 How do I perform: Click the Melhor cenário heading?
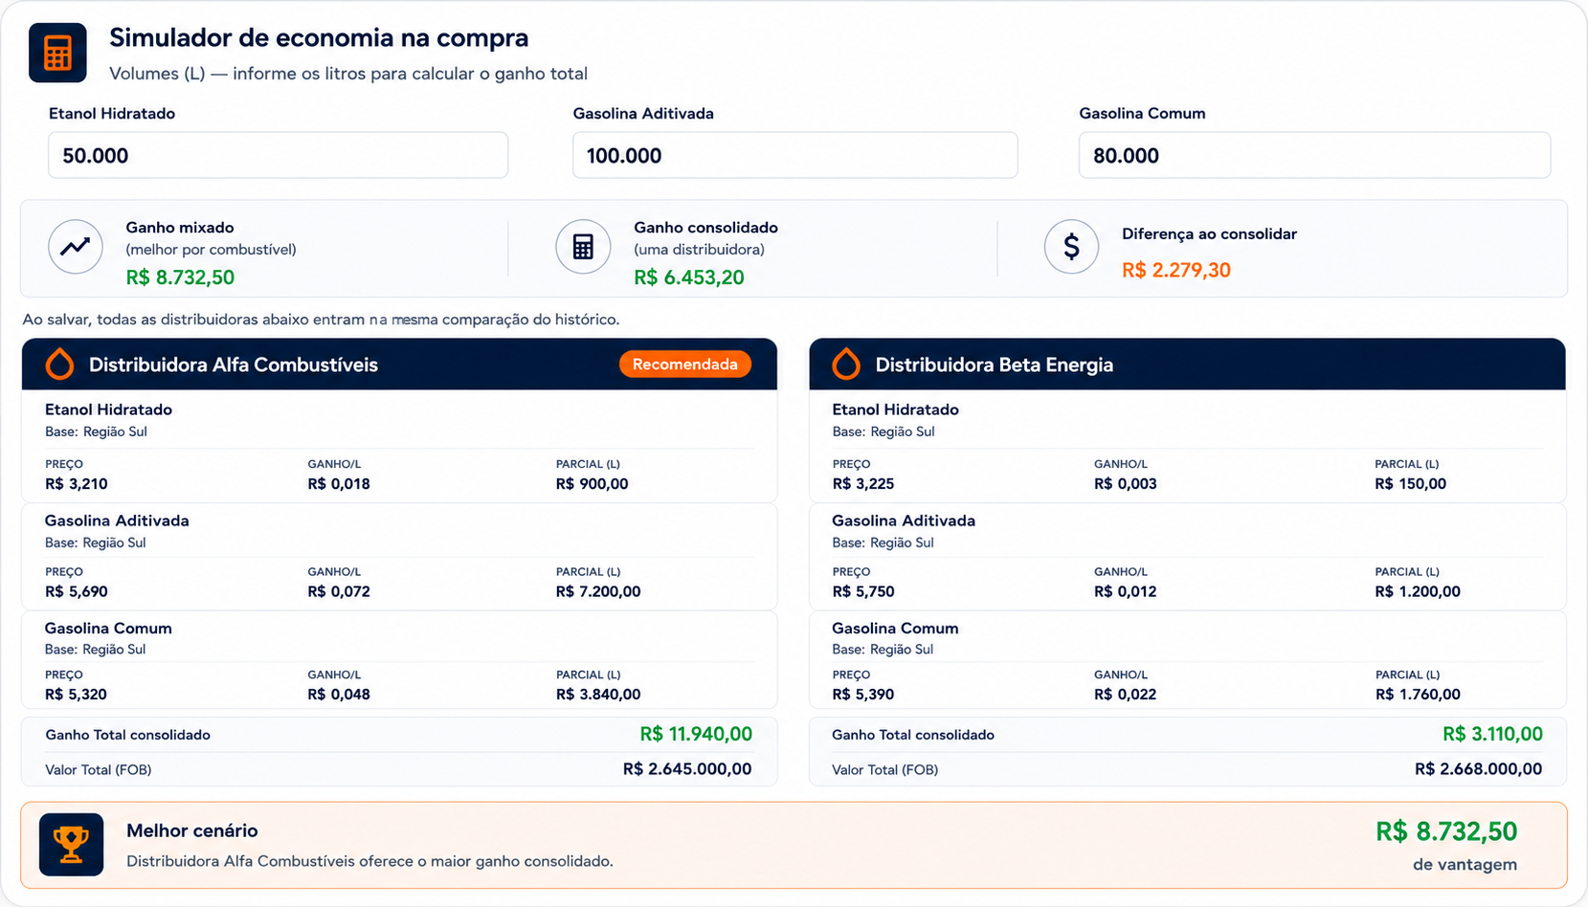(x=192, y=830)
